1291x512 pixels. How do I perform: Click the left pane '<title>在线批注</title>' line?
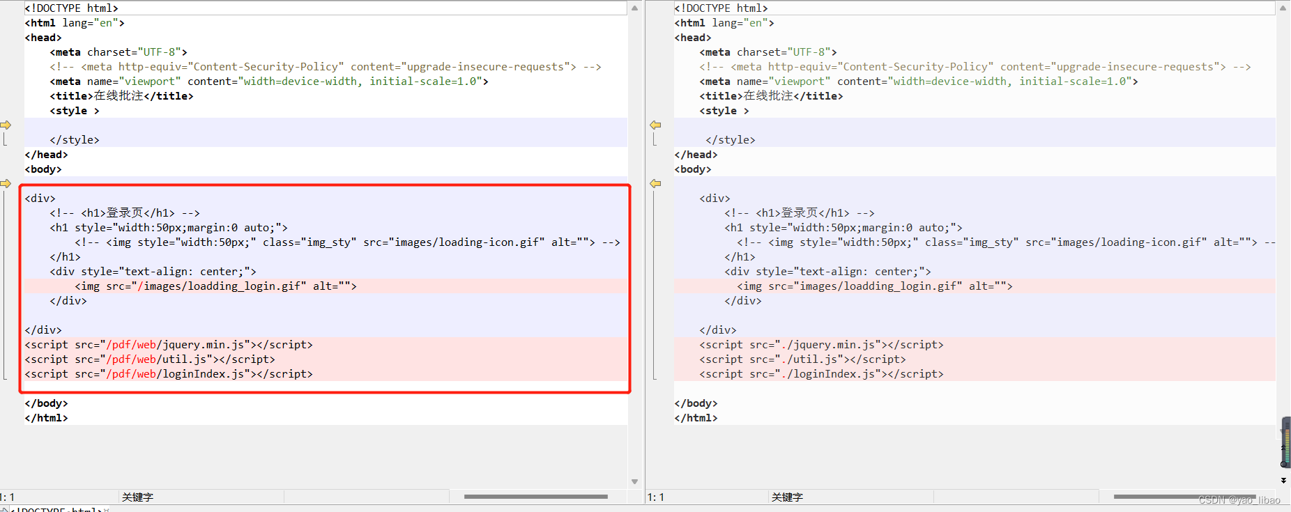coord(121,96)
